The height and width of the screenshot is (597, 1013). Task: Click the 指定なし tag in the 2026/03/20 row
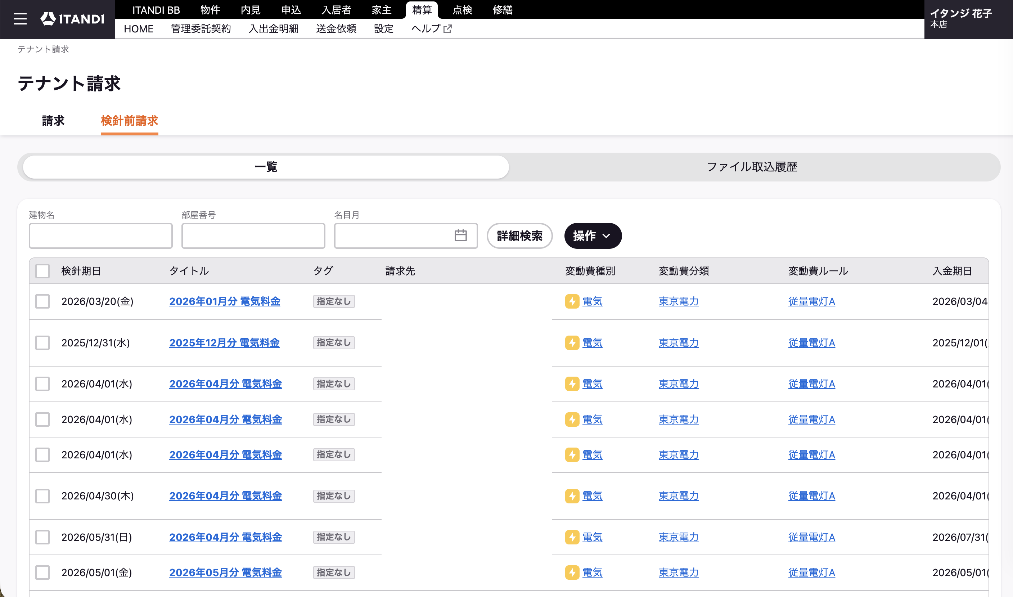click(x=334, y=301)
